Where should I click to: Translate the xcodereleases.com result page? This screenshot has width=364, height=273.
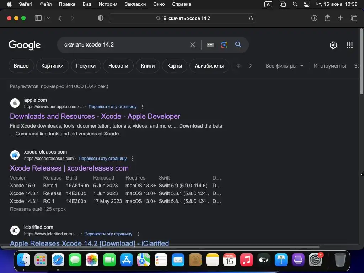(103, 159)
